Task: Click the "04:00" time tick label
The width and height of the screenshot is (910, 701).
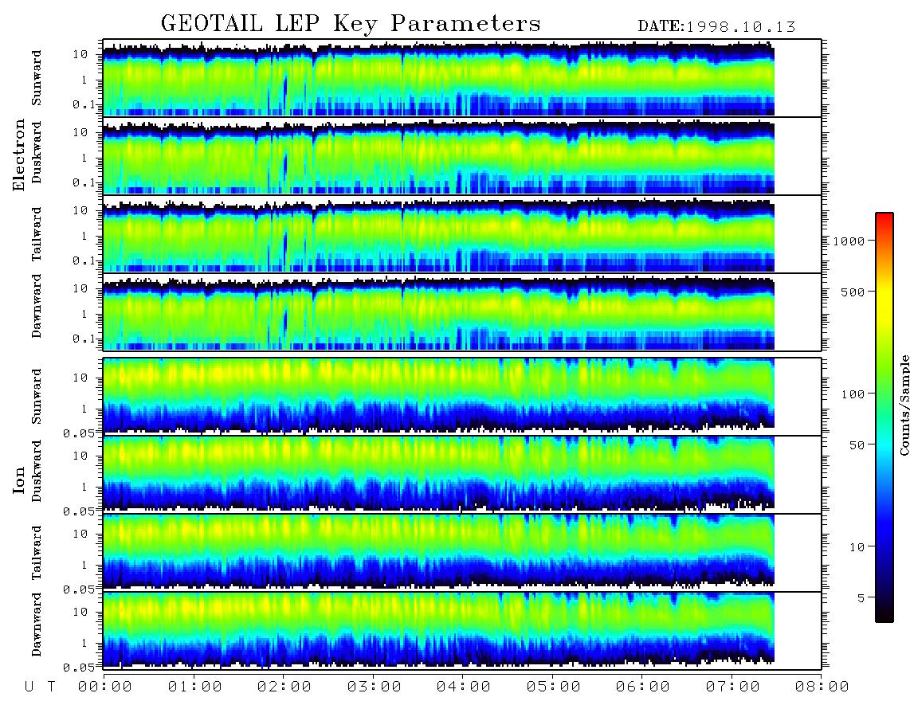Action: point(464,687)
